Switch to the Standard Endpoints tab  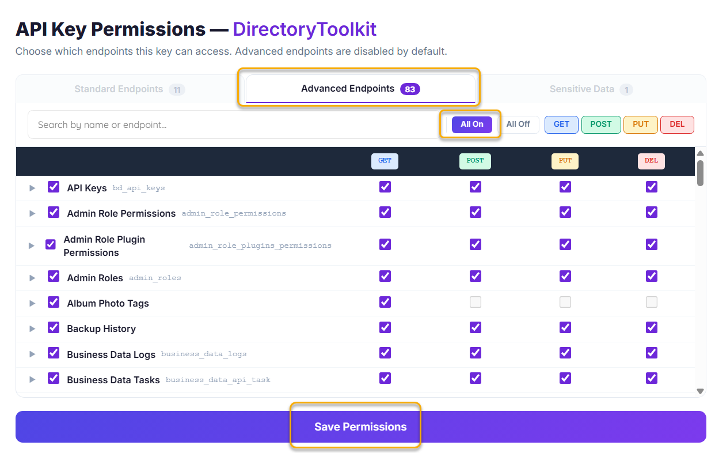[x=130, y=89]
